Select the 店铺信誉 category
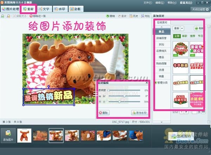Screen dimensions: 211x155 point(161,38)
